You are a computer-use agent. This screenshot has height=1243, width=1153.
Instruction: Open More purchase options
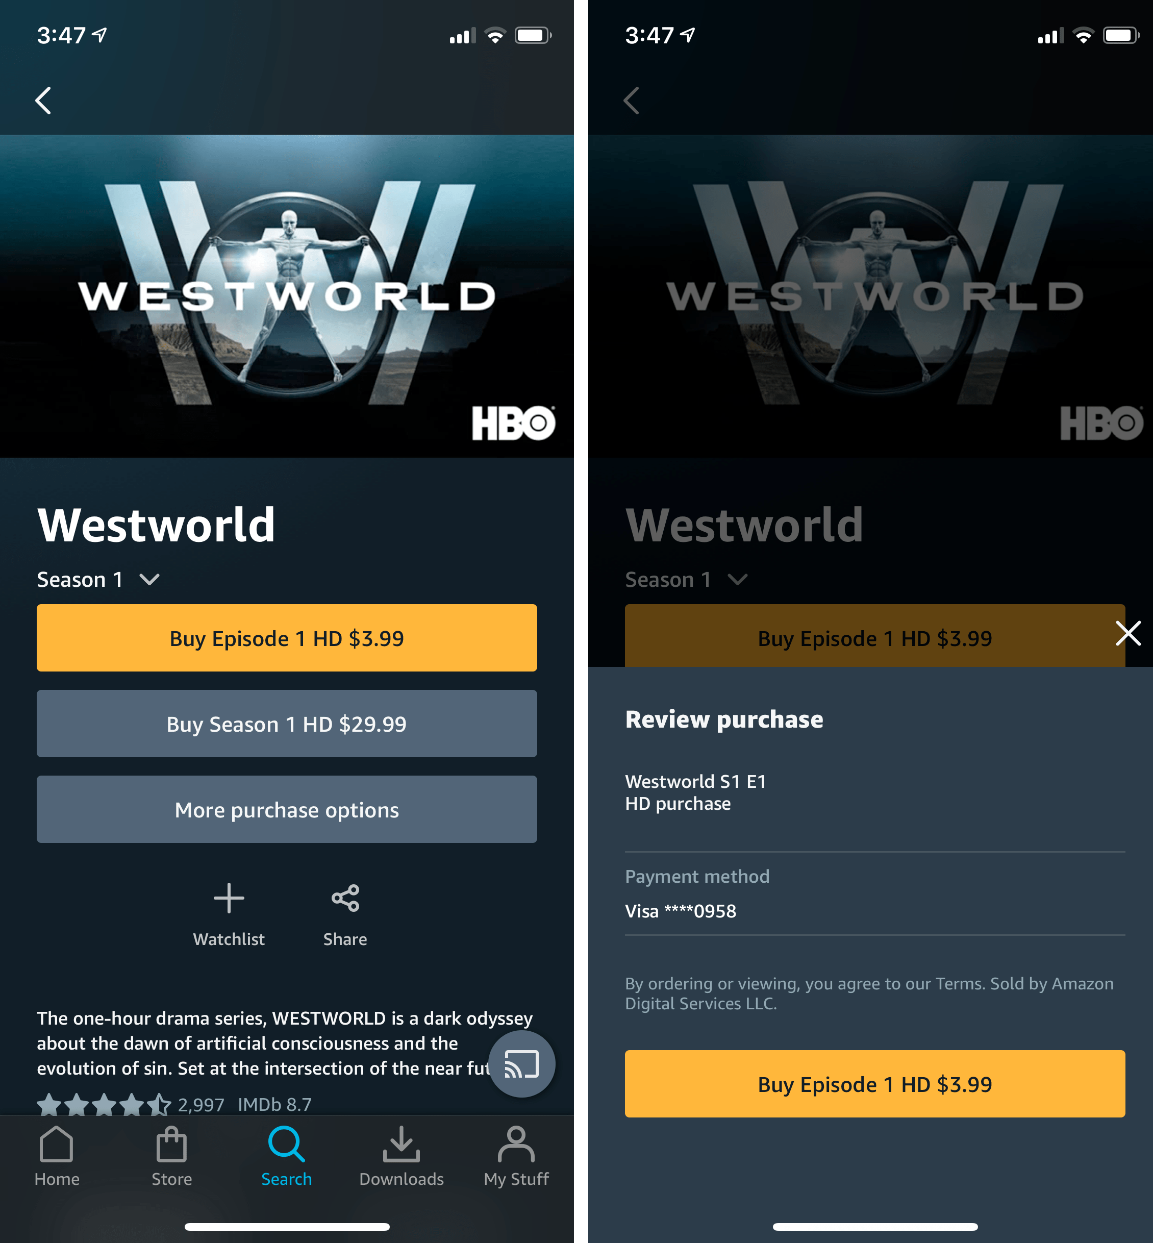click(286, 809)
